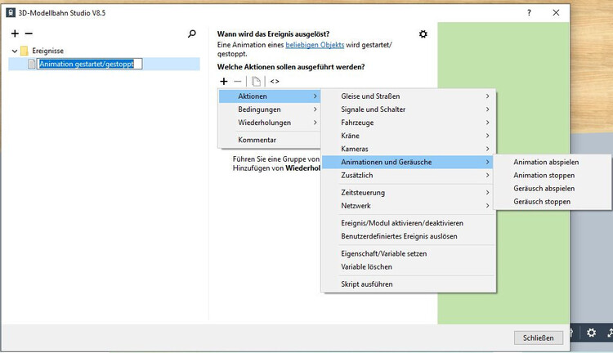Choose Ereignis/Modul aktivieren/deaktivieren

408,223
